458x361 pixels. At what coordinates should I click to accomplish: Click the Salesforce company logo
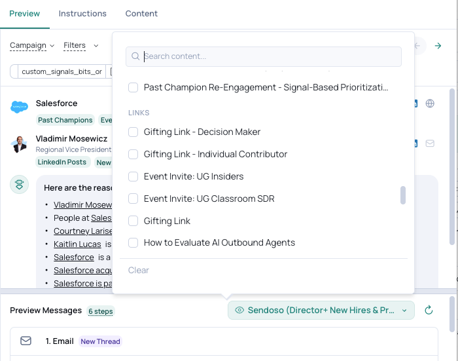[19, 107]
